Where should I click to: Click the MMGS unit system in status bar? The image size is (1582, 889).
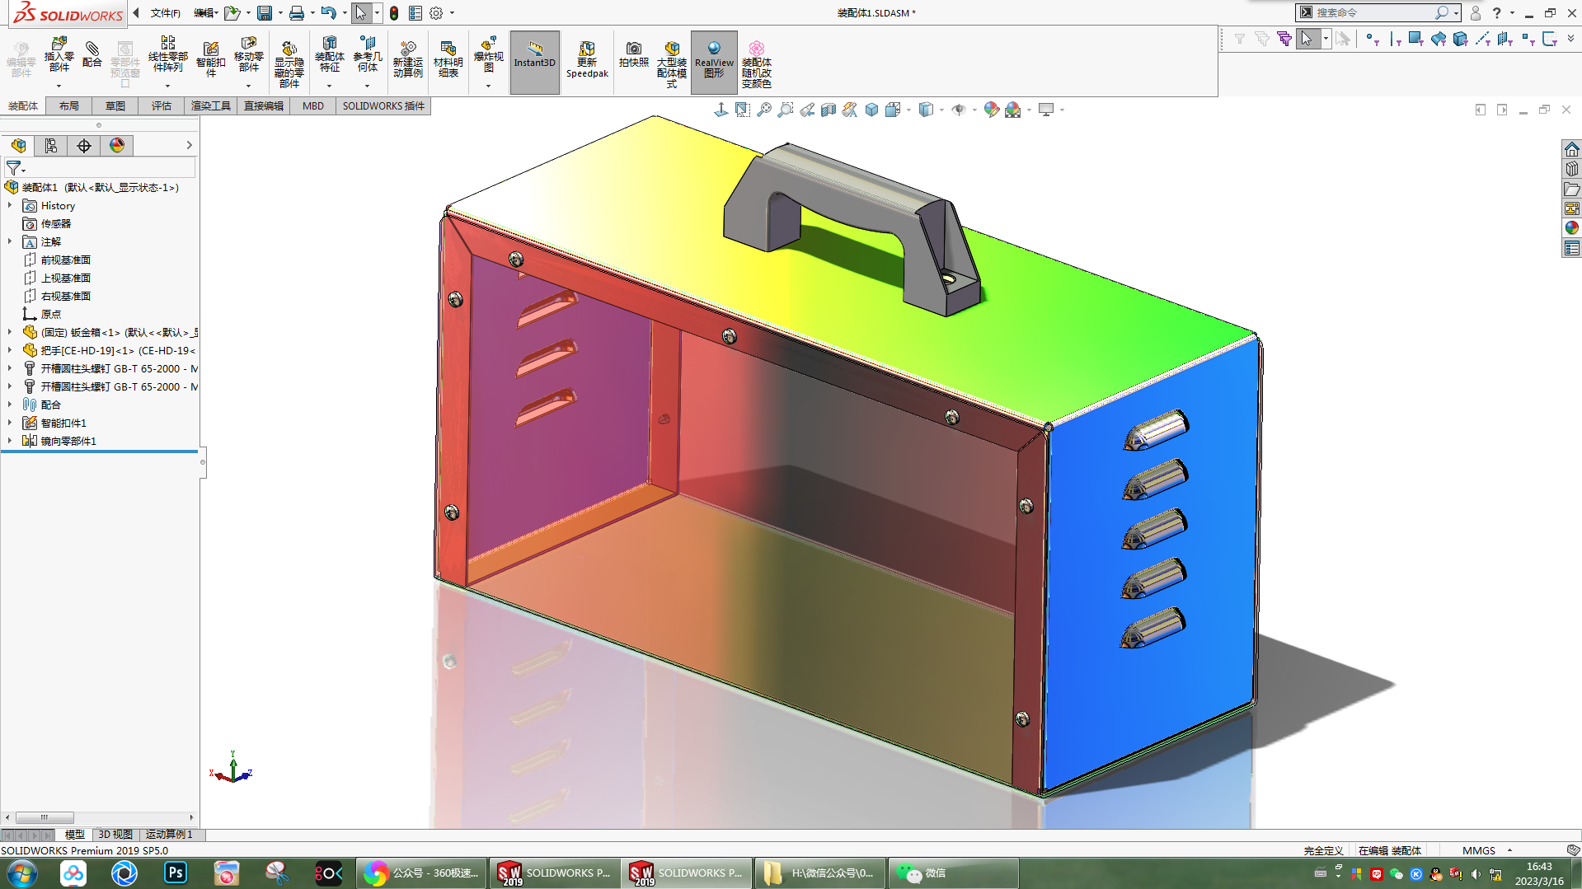(1478, 850)
